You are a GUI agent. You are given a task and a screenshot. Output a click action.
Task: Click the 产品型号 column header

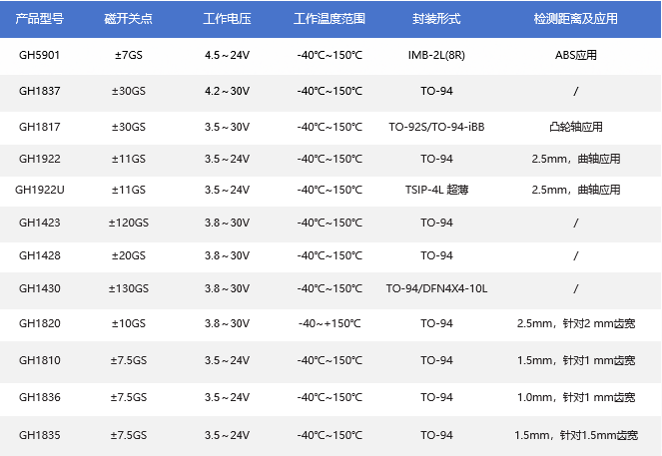click(39, 19)
